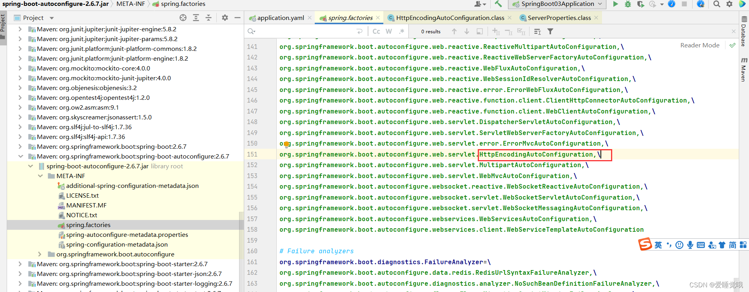The image size is (749, 292).
Task: Select MANIFEST.MF file in tree
Action: 86,205
